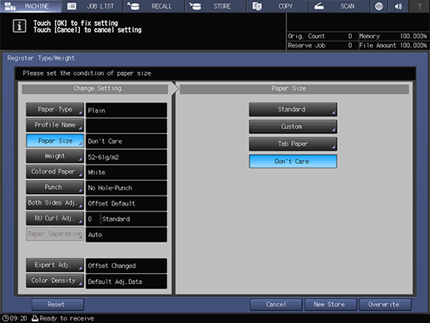Click the White colored paper value

pos(126,172)
